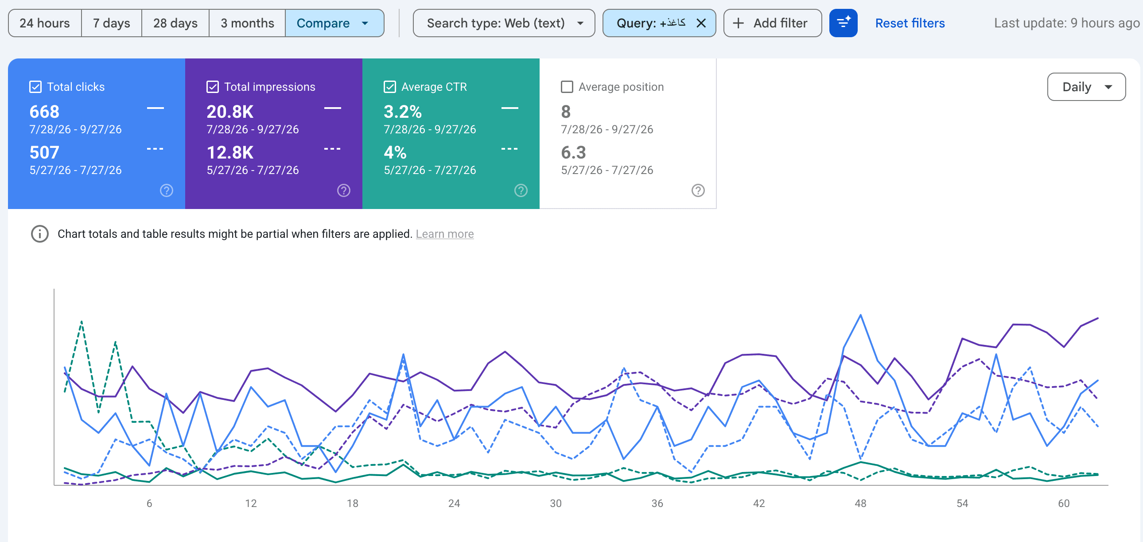Open help icon on Total clicks card
The image size is (1143, 542).
pos(167,191)
